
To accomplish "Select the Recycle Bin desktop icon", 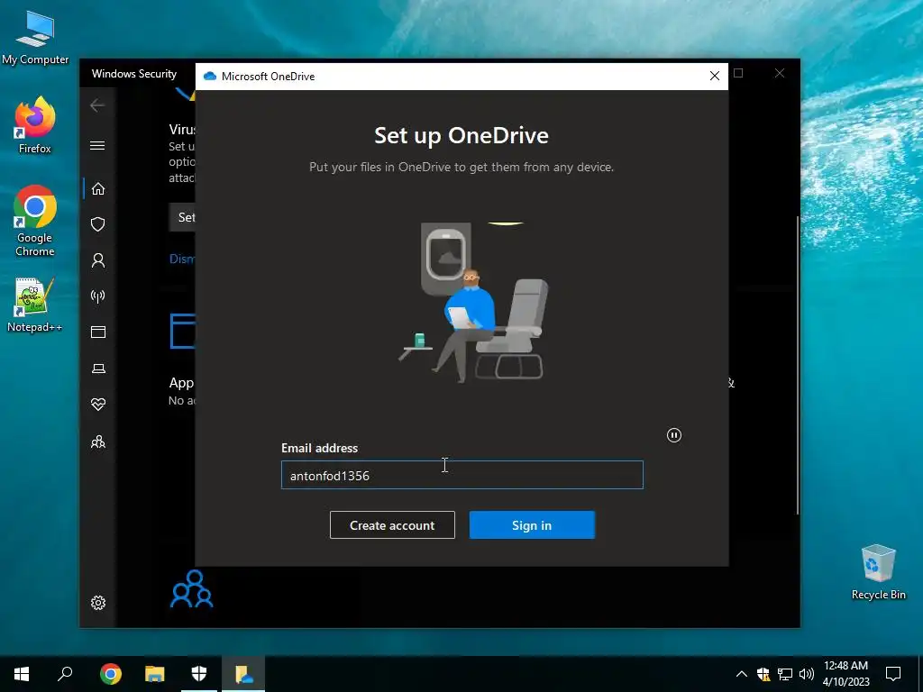I will (878, 572).
